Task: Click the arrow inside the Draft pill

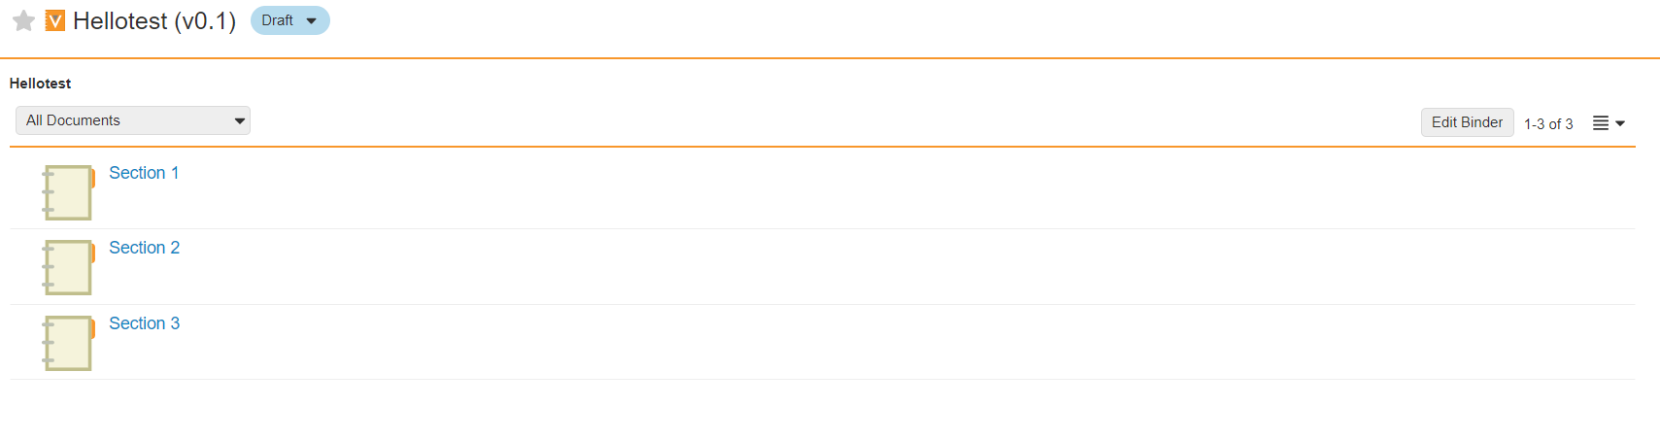Action: 311,20
